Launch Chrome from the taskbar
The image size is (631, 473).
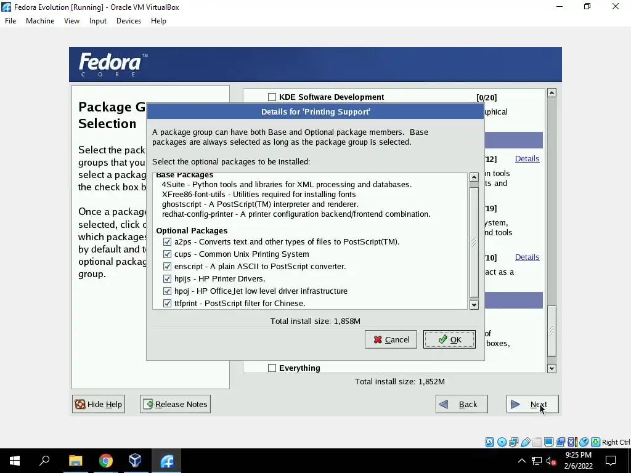click(106, 461)
